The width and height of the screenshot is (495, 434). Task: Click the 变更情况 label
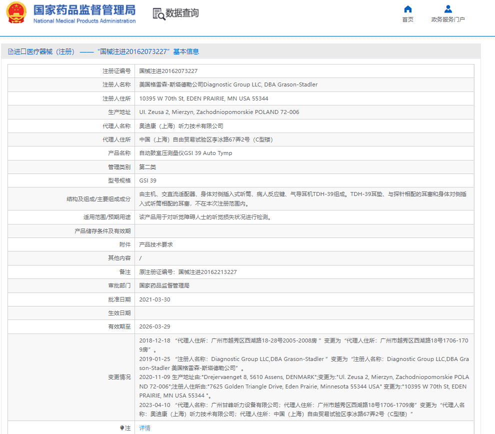coord(119,377)
